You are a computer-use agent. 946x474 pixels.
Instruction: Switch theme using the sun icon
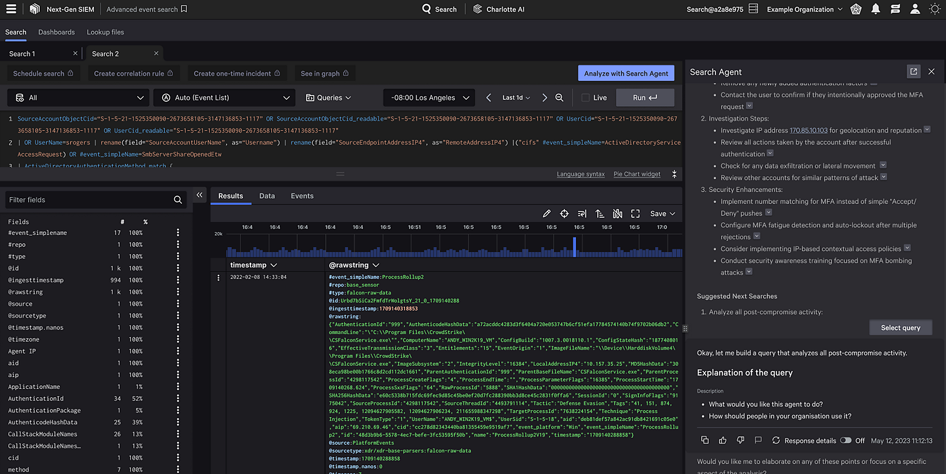pos(935,9)
